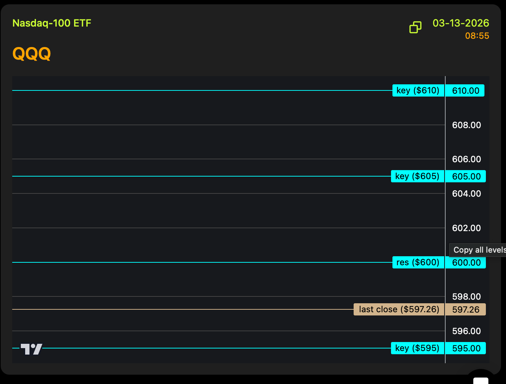Image resolution: width=506 pixels, height=384 pixels.
Task: Click the QQQ ticker symbol heading
Action: click(32, 54)
